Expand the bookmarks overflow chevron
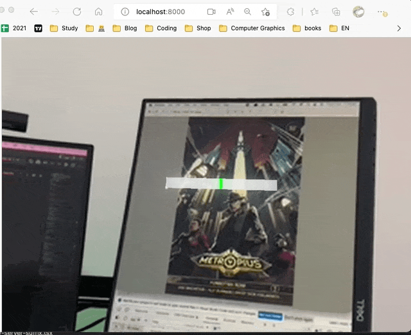This screenshot has width=411, height=335. [x=399, y=28]
